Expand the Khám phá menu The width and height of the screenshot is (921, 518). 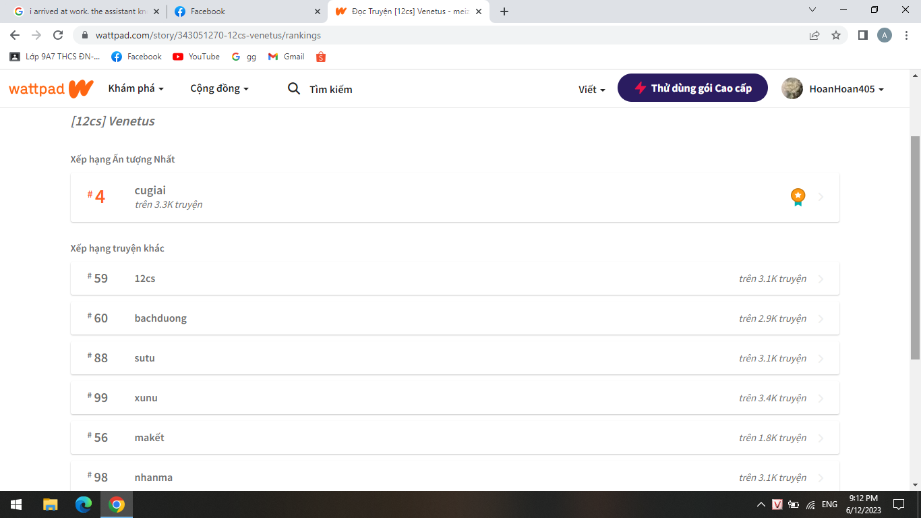click(136, 88)
